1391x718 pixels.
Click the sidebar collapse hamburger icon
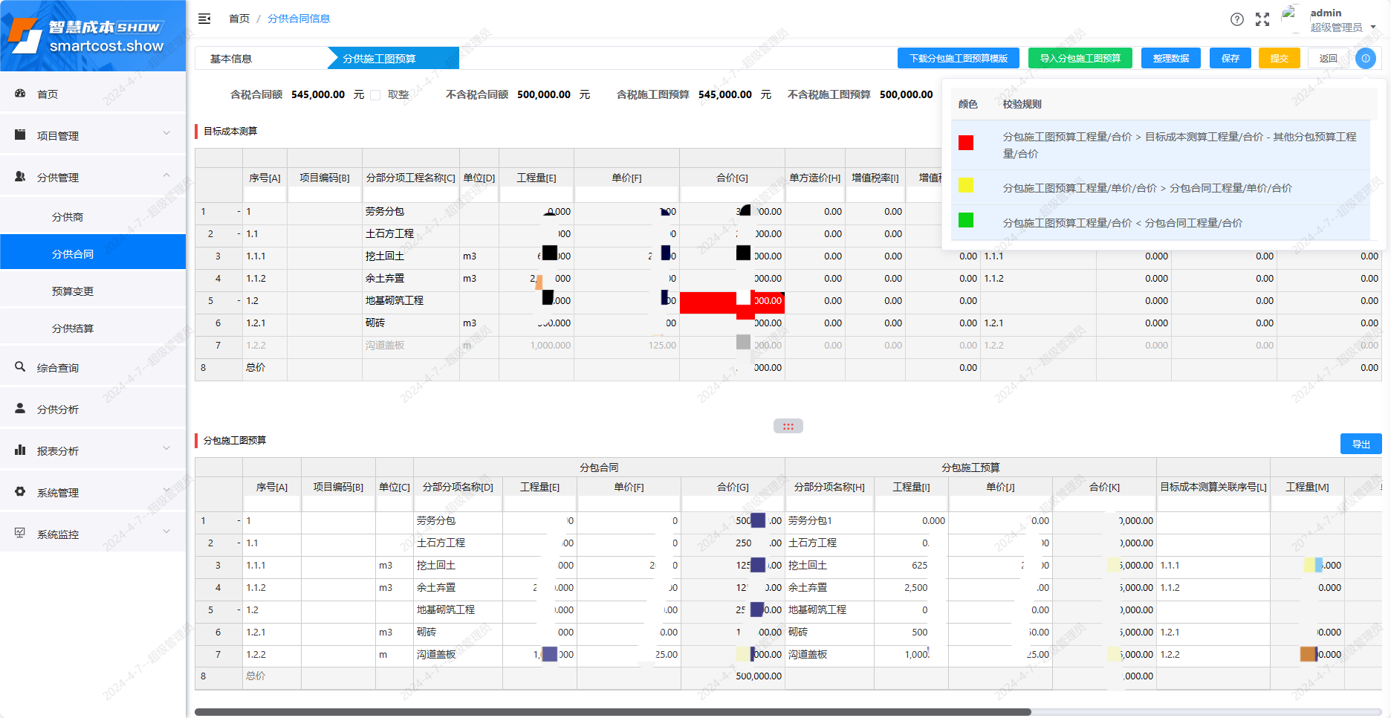[x=204, y=19]
